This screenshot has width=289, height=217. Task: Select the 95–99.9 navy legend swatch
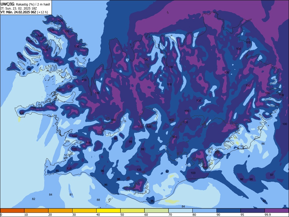253,211
